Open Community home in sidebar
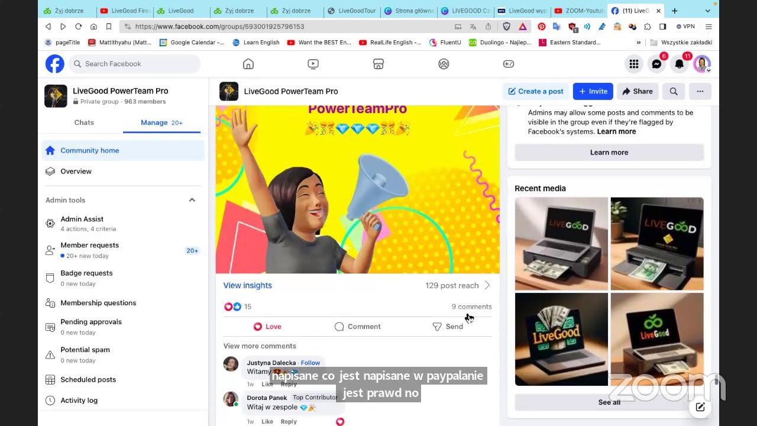This screenshot has width=757, height=426. pyautogui.click(x=123, y=150)
